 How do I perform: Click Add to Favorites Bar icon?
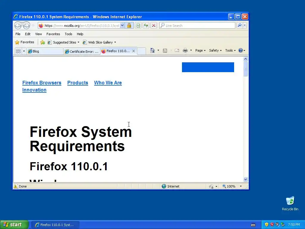tap(43, 42)
